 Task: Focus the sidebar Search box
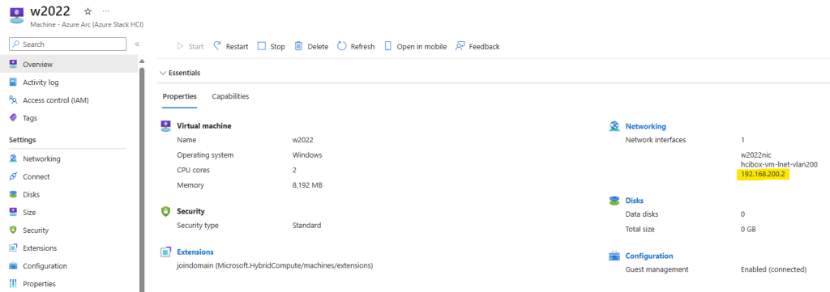pyautogui.click(x=68, y=44)
